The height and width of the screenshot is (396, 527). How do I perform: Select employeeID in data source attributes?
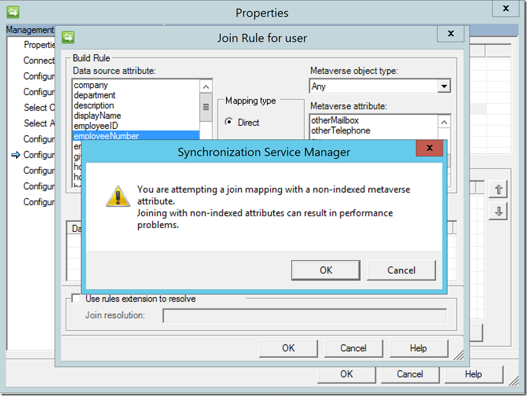(x=136, y=126)
